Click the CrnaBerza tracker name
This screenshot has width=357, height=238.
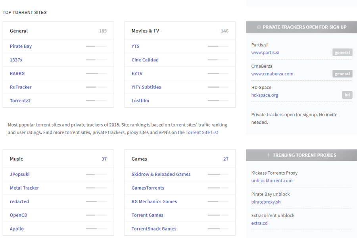pyautogui.click(x=262, y=66)
